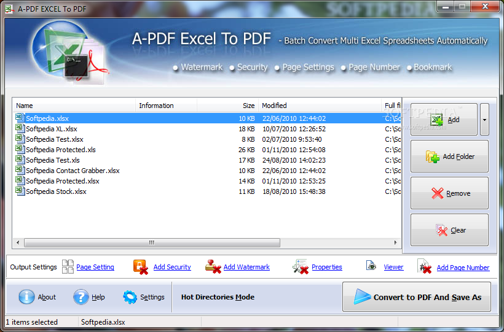Click the red X Remove icon

coord(437,193)
